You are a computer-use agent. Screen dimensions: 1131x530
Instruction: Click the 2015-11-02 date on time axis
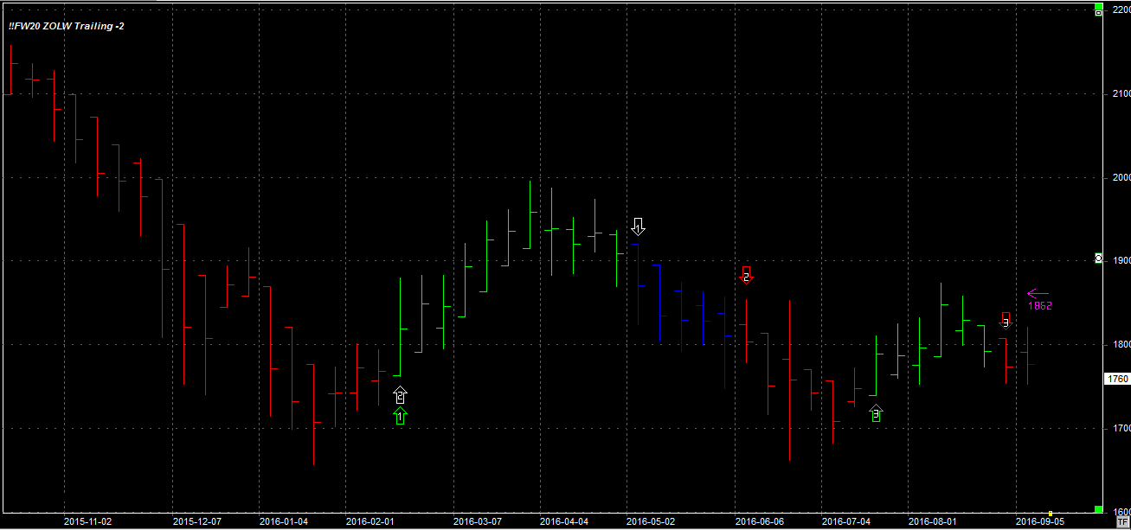coord(87,521)
